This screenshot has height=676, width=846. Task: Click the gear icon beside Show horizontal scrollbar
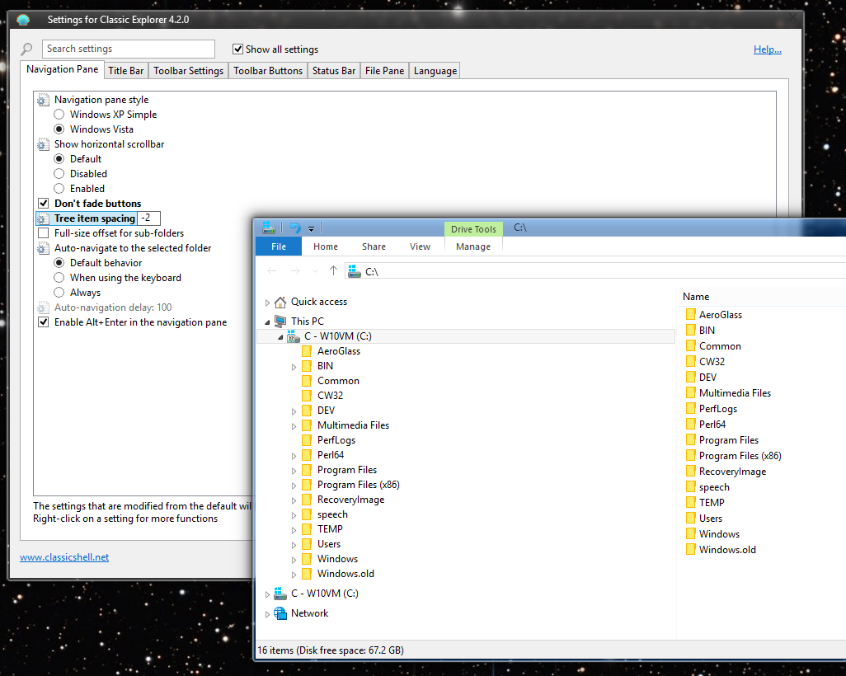[43, 144]
